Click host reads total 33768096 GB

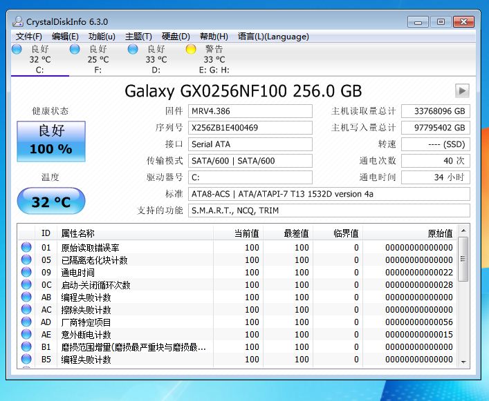pos(436,111)
